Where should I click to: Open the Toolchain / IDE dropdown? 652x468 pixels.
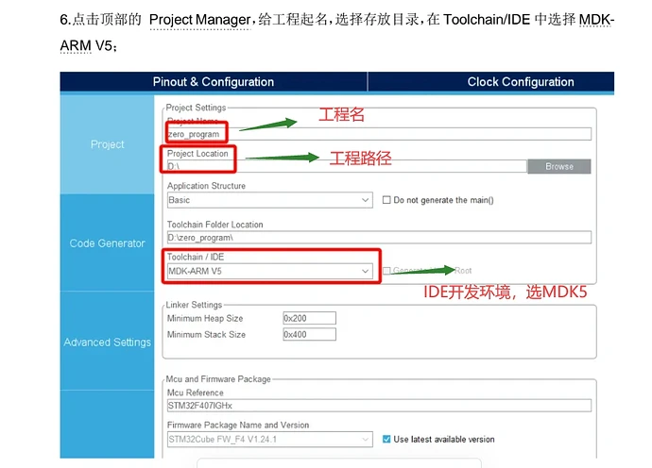coord(269,272)
